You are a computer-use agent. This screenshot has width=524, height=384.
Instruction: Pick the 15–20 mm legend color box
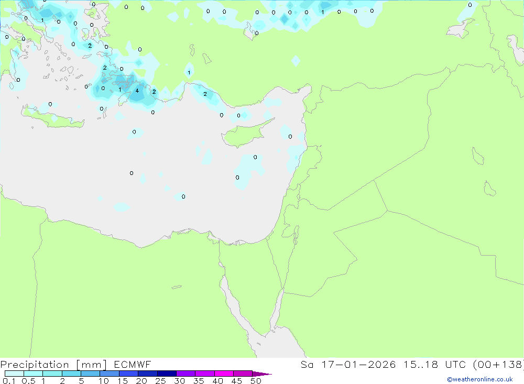pos(129,374)
